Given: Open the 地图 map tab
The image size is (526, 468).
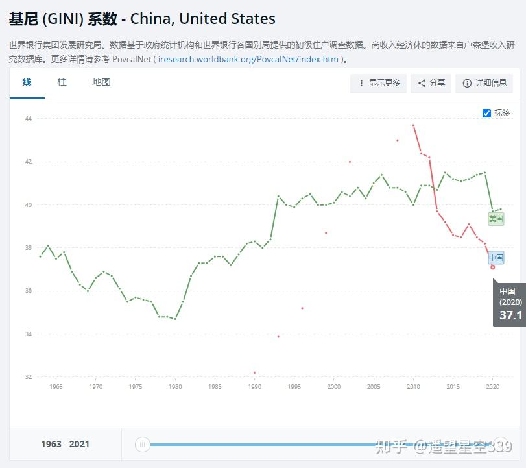Looking at the screenshot, I should [x=101, y=82].
